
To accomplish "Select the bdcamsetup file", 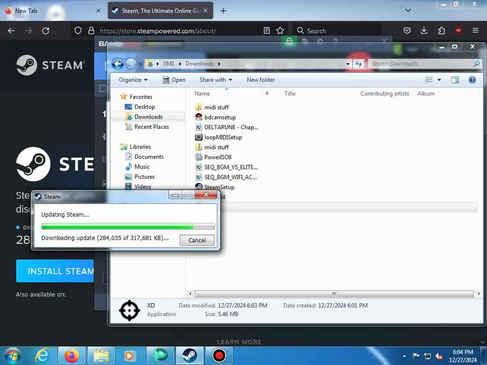I will 220,117.
